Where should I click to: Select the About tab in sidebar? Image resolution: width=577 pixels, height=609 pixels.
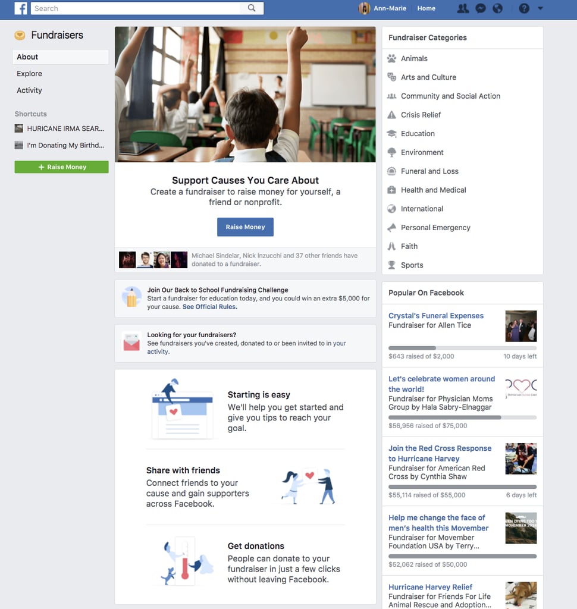coord(61,56)
